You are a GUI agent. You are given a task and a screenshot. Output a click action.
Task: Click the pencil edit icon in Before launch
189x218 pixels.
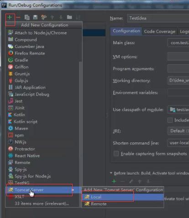coord(131,181)
